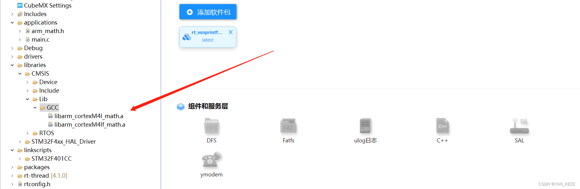Click the 添加软件包 button
This screenshot has height=189, width=580.
[x=208, y=12]
